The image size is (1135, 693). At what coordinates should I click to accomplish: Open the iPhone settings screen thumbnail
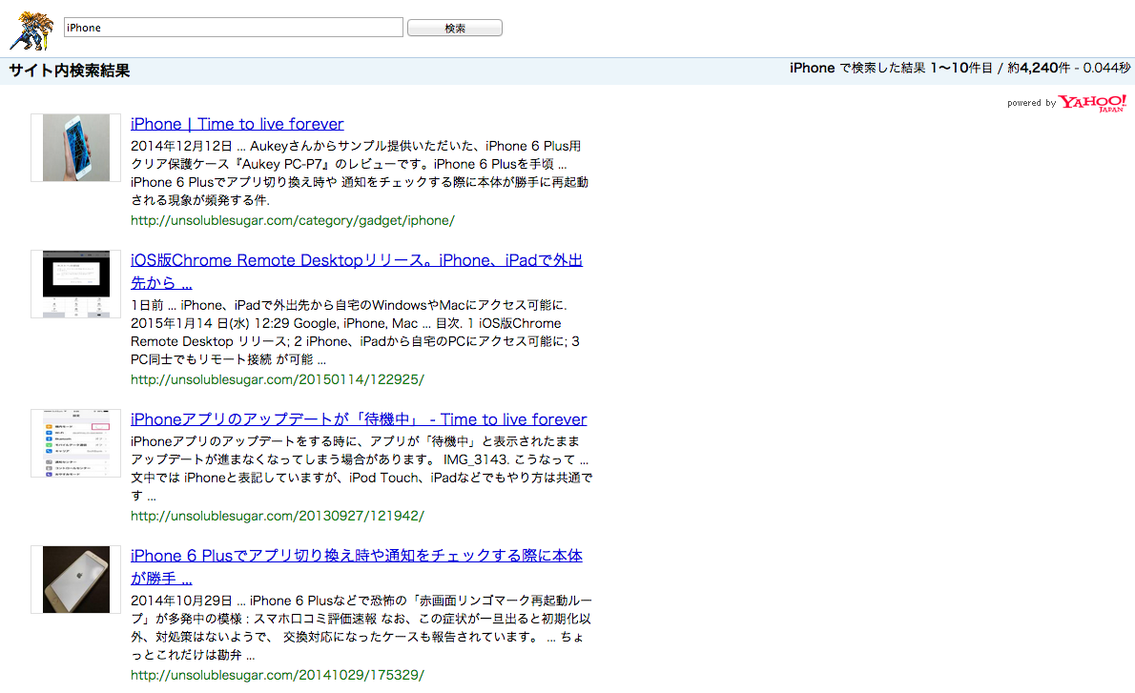pyautogui.click(x=76, y=443)
